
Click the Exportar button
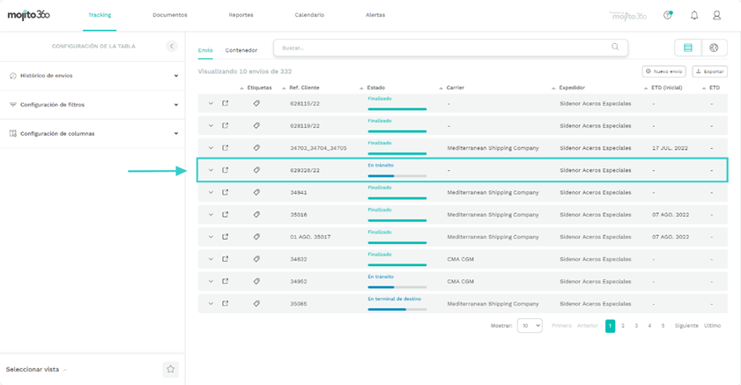(x=709, y=71)
